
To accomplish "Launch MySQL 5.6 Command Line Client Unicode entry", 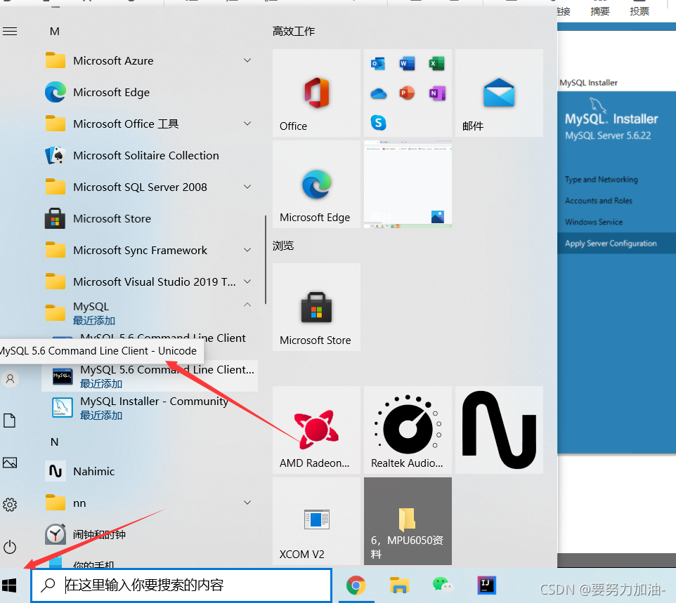I will (x=150, y=376).
